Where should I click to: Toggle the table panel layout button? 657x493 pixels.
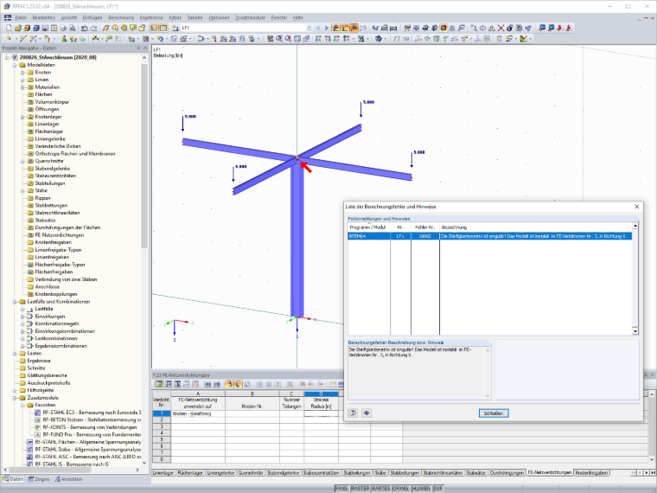tap(163, 28)
